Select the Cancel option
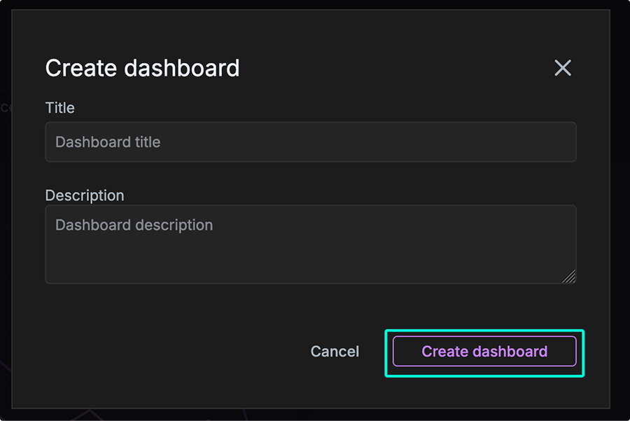Viewport: 630px width, 421px height. (x=335, y=352)
